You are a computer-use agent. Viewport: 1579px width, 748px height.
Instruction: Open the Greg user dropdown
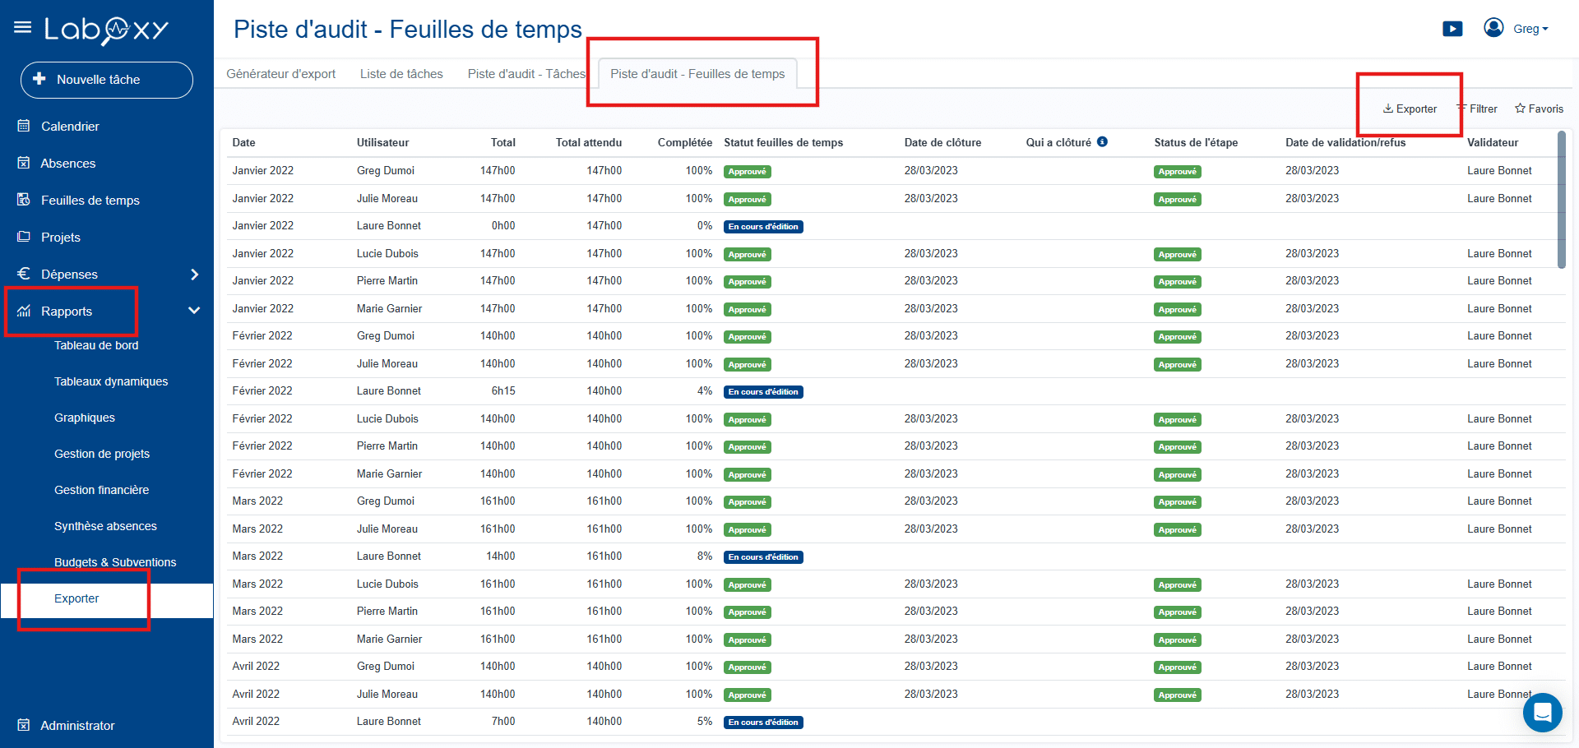(1530, 29)
